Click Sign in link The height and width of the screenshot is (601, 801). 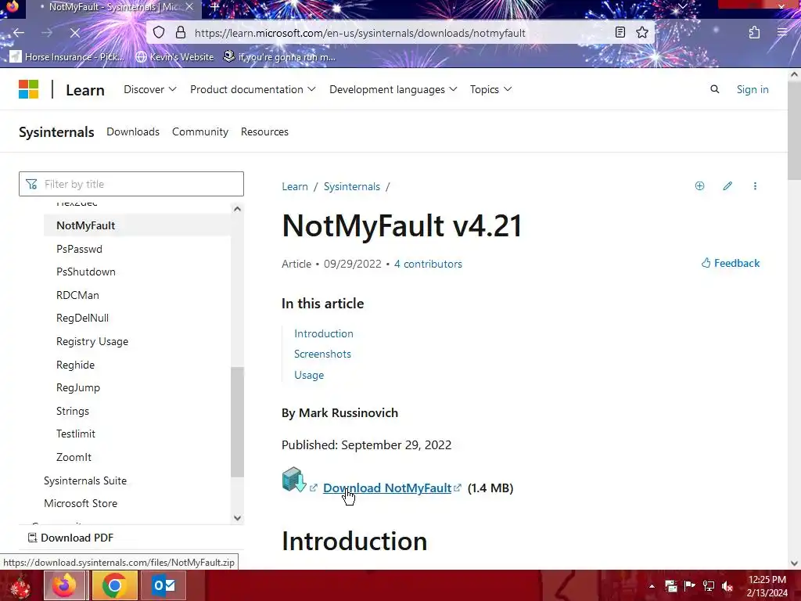point(753,89)
